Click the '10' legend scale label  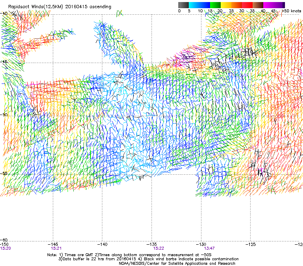(200, 11)
